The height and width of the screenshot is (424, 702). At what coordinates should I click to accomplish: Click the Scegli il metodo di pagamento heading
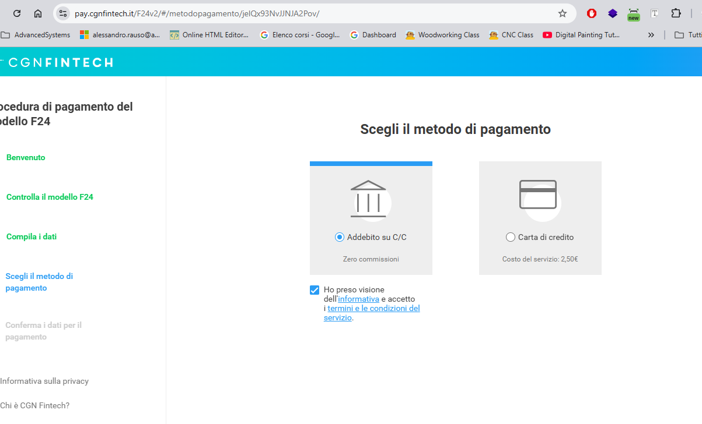[456, 129]
